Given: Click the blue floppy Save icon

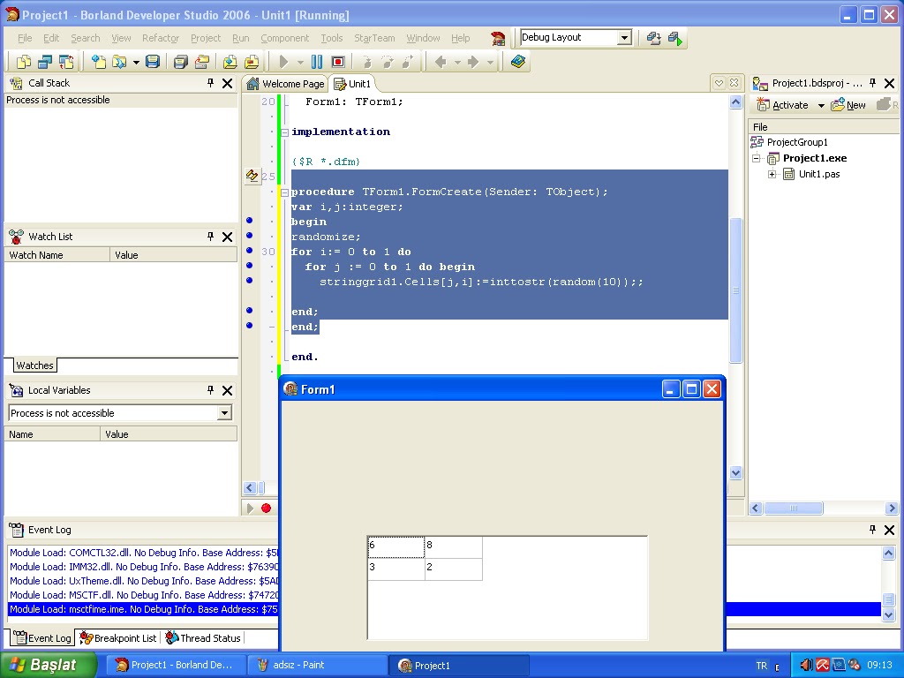Looking at the screenshot, I should [153, 62].
